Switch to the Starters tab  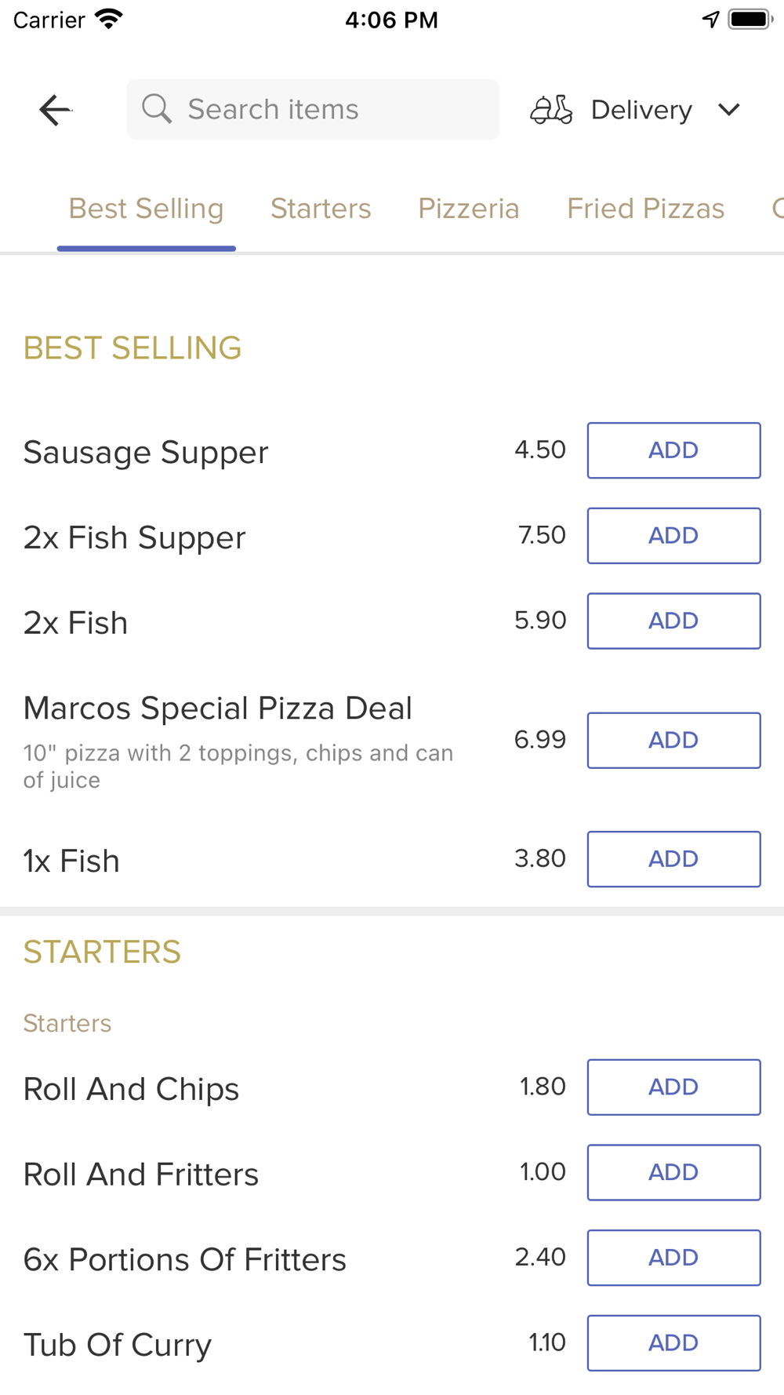pos(321,209)
